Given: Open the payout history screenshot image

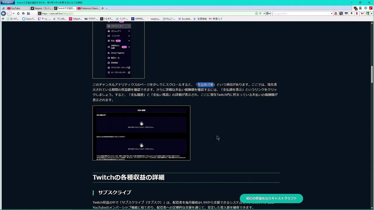Looking at the screenshot, I should [141, 133].
